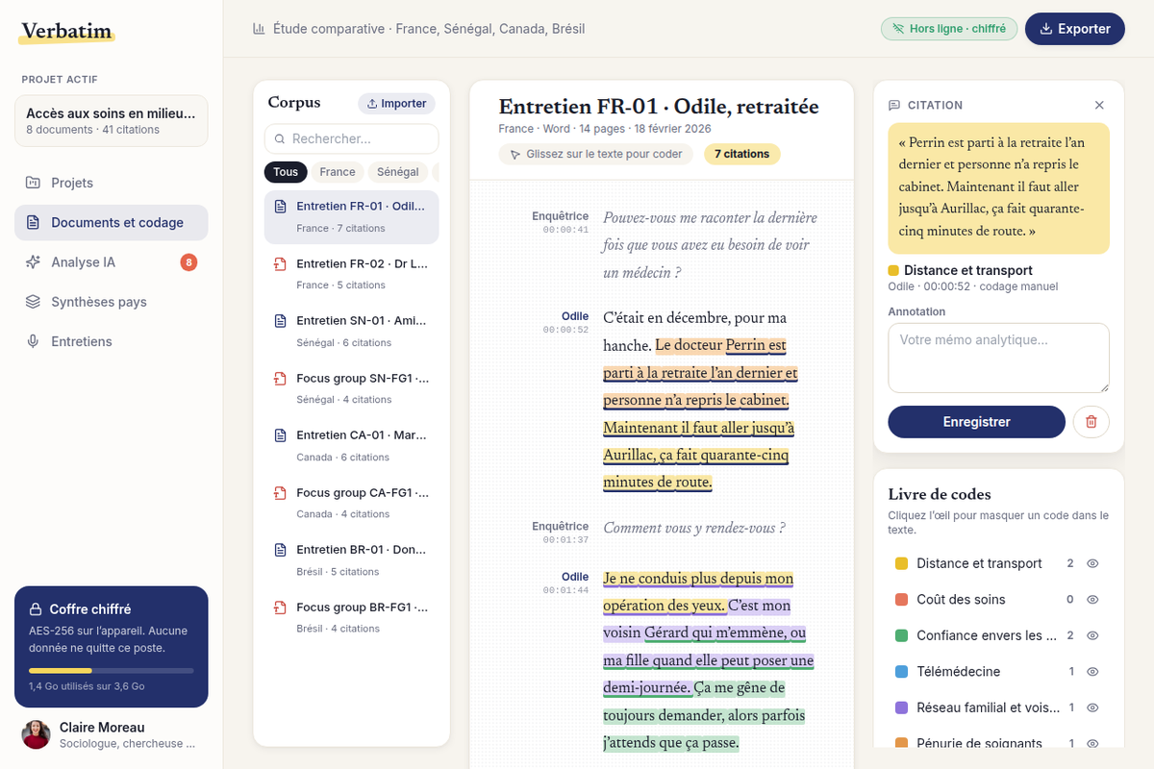
Task: Click the Entretien CA-01 document icon
Action: [281, 435]
